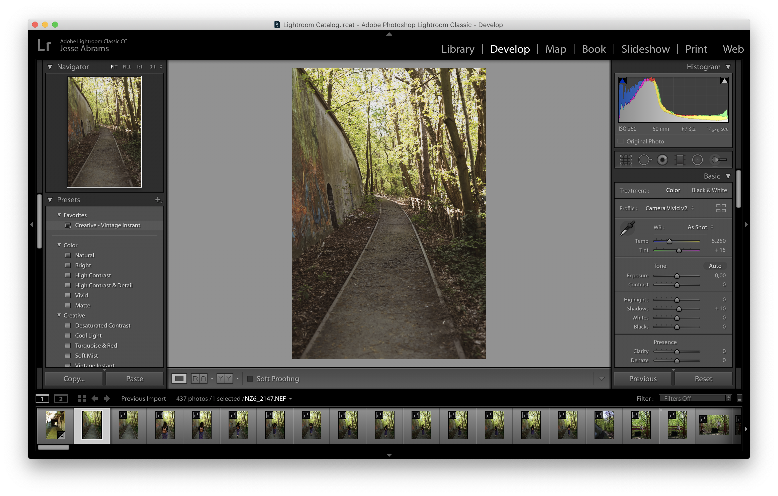Select the Adjustment Brush tool icon

720,159
